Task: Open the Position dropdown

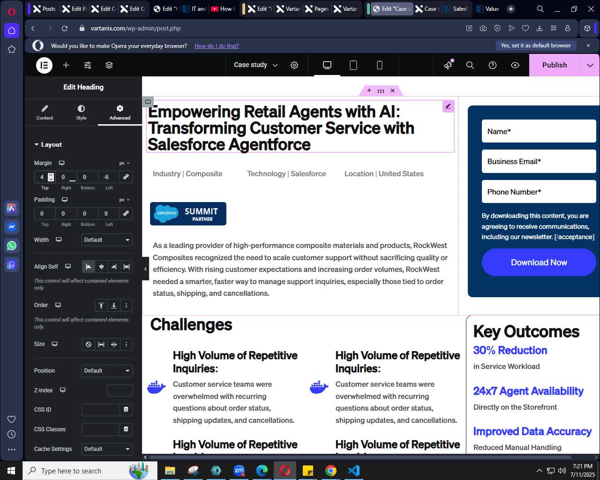Action: pyautogui.click(x=107, y=371)
